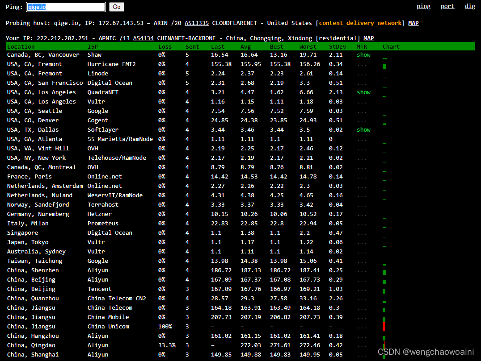The image size is (481, 361).
Task: Click China, Shenzhen location
Action: tap(33, 270)
